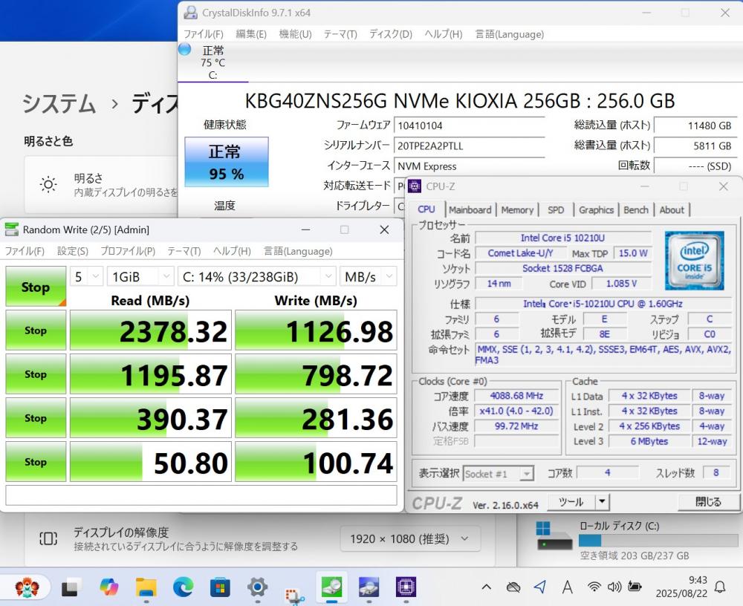Switch to CPU-Z Graphics tab
The width and height of the screenshot is (743, 606).
[596, 210]
